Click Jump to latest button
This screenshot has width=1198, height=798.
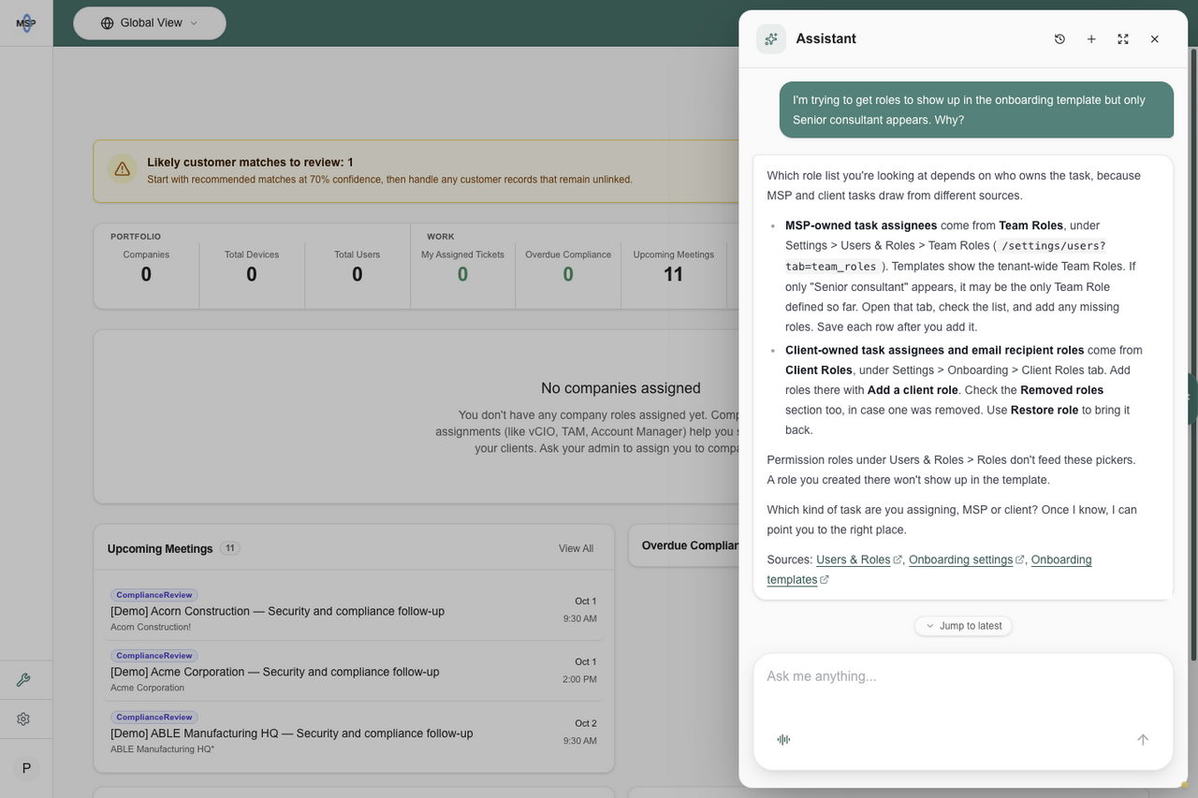pos(963,626)
